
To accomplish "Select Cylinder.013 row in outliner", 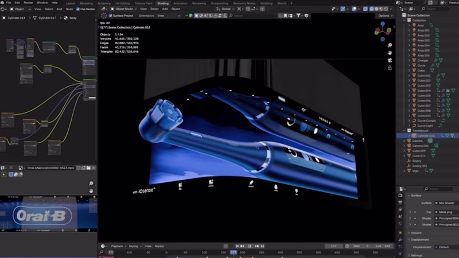I will pos(427,136).
